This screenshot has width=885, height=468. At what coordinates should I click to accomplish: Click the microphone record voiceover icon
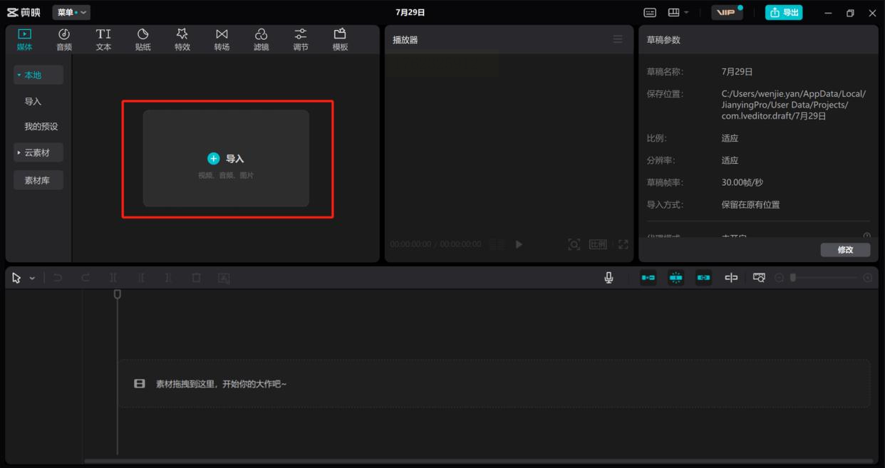pyautogui.click(x=609, y=278)
